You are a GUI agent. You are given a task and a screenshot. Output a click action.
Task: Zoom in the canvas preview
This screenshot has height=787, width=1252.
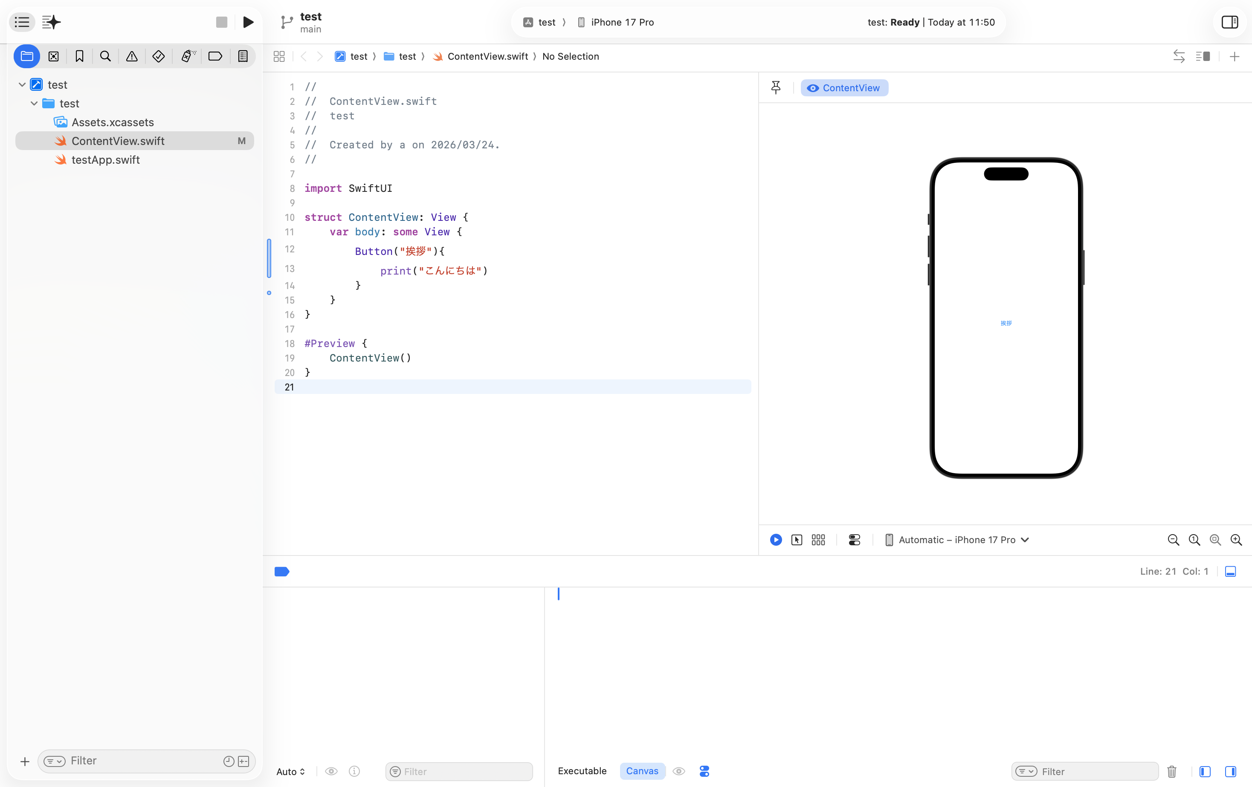[x=1236, y=540]
